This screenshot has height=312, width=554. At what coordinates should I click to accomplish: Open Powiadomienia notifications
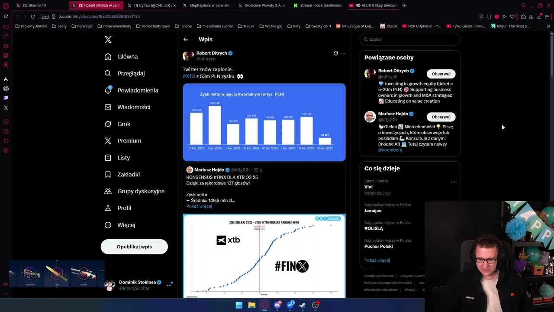(132, 90)
